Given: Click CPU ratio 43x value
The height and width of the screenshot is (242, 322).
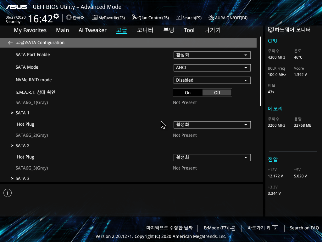Looking at the screenshot, I should click(271, 92).
